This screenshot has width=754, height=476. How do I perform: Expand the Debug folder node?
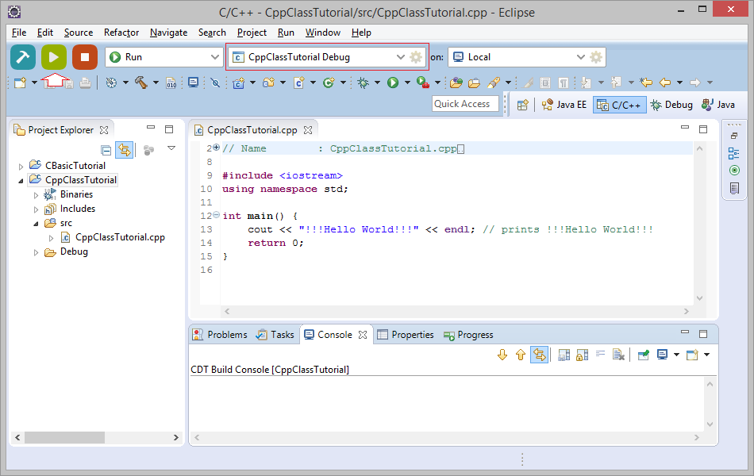click(x=36, y=252)
